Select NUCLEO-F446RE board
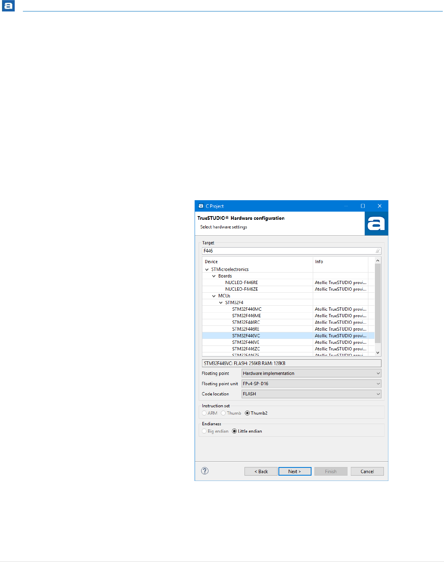Screen dimensions: 444x562 (x=242, y=282)
